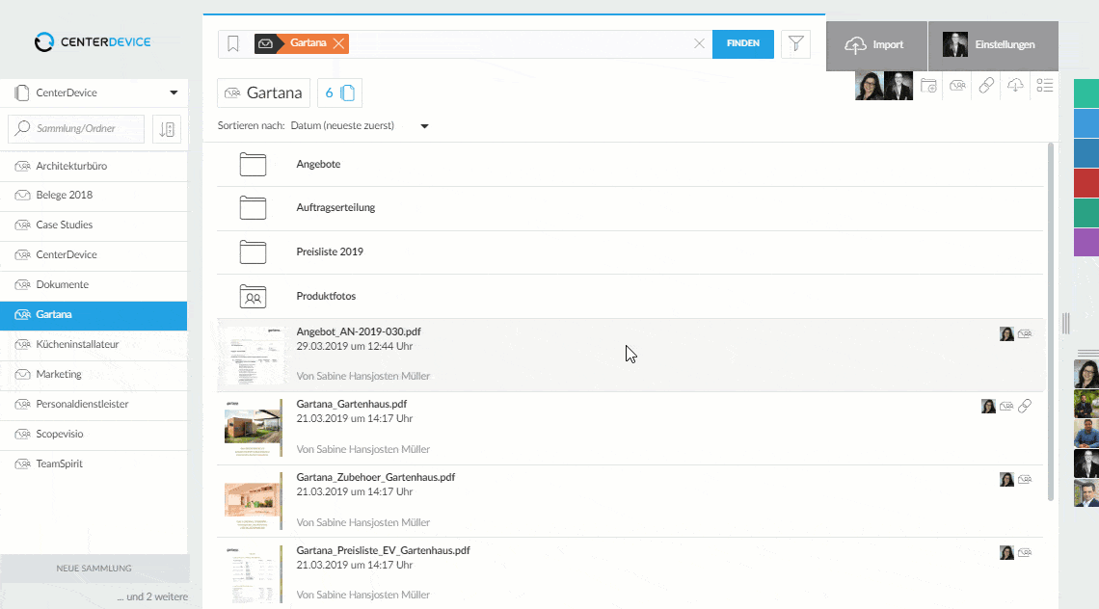Screen dimensions: 1099x609
Task: Open the CenterDevice collection in the list
Action: coord(94,255)
